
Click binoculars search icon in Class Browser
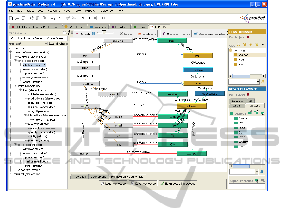point(263,82)
